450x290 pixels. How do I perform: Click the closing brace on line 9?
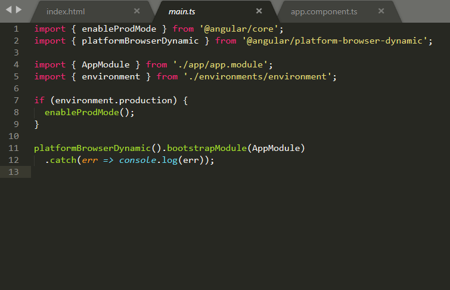pos(36,124)
